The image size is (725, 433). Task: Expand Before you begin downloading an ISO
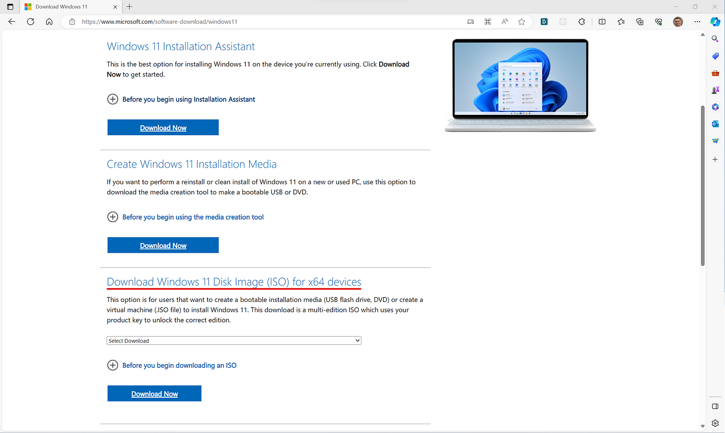pyautogui.click(x=172, y=365)
